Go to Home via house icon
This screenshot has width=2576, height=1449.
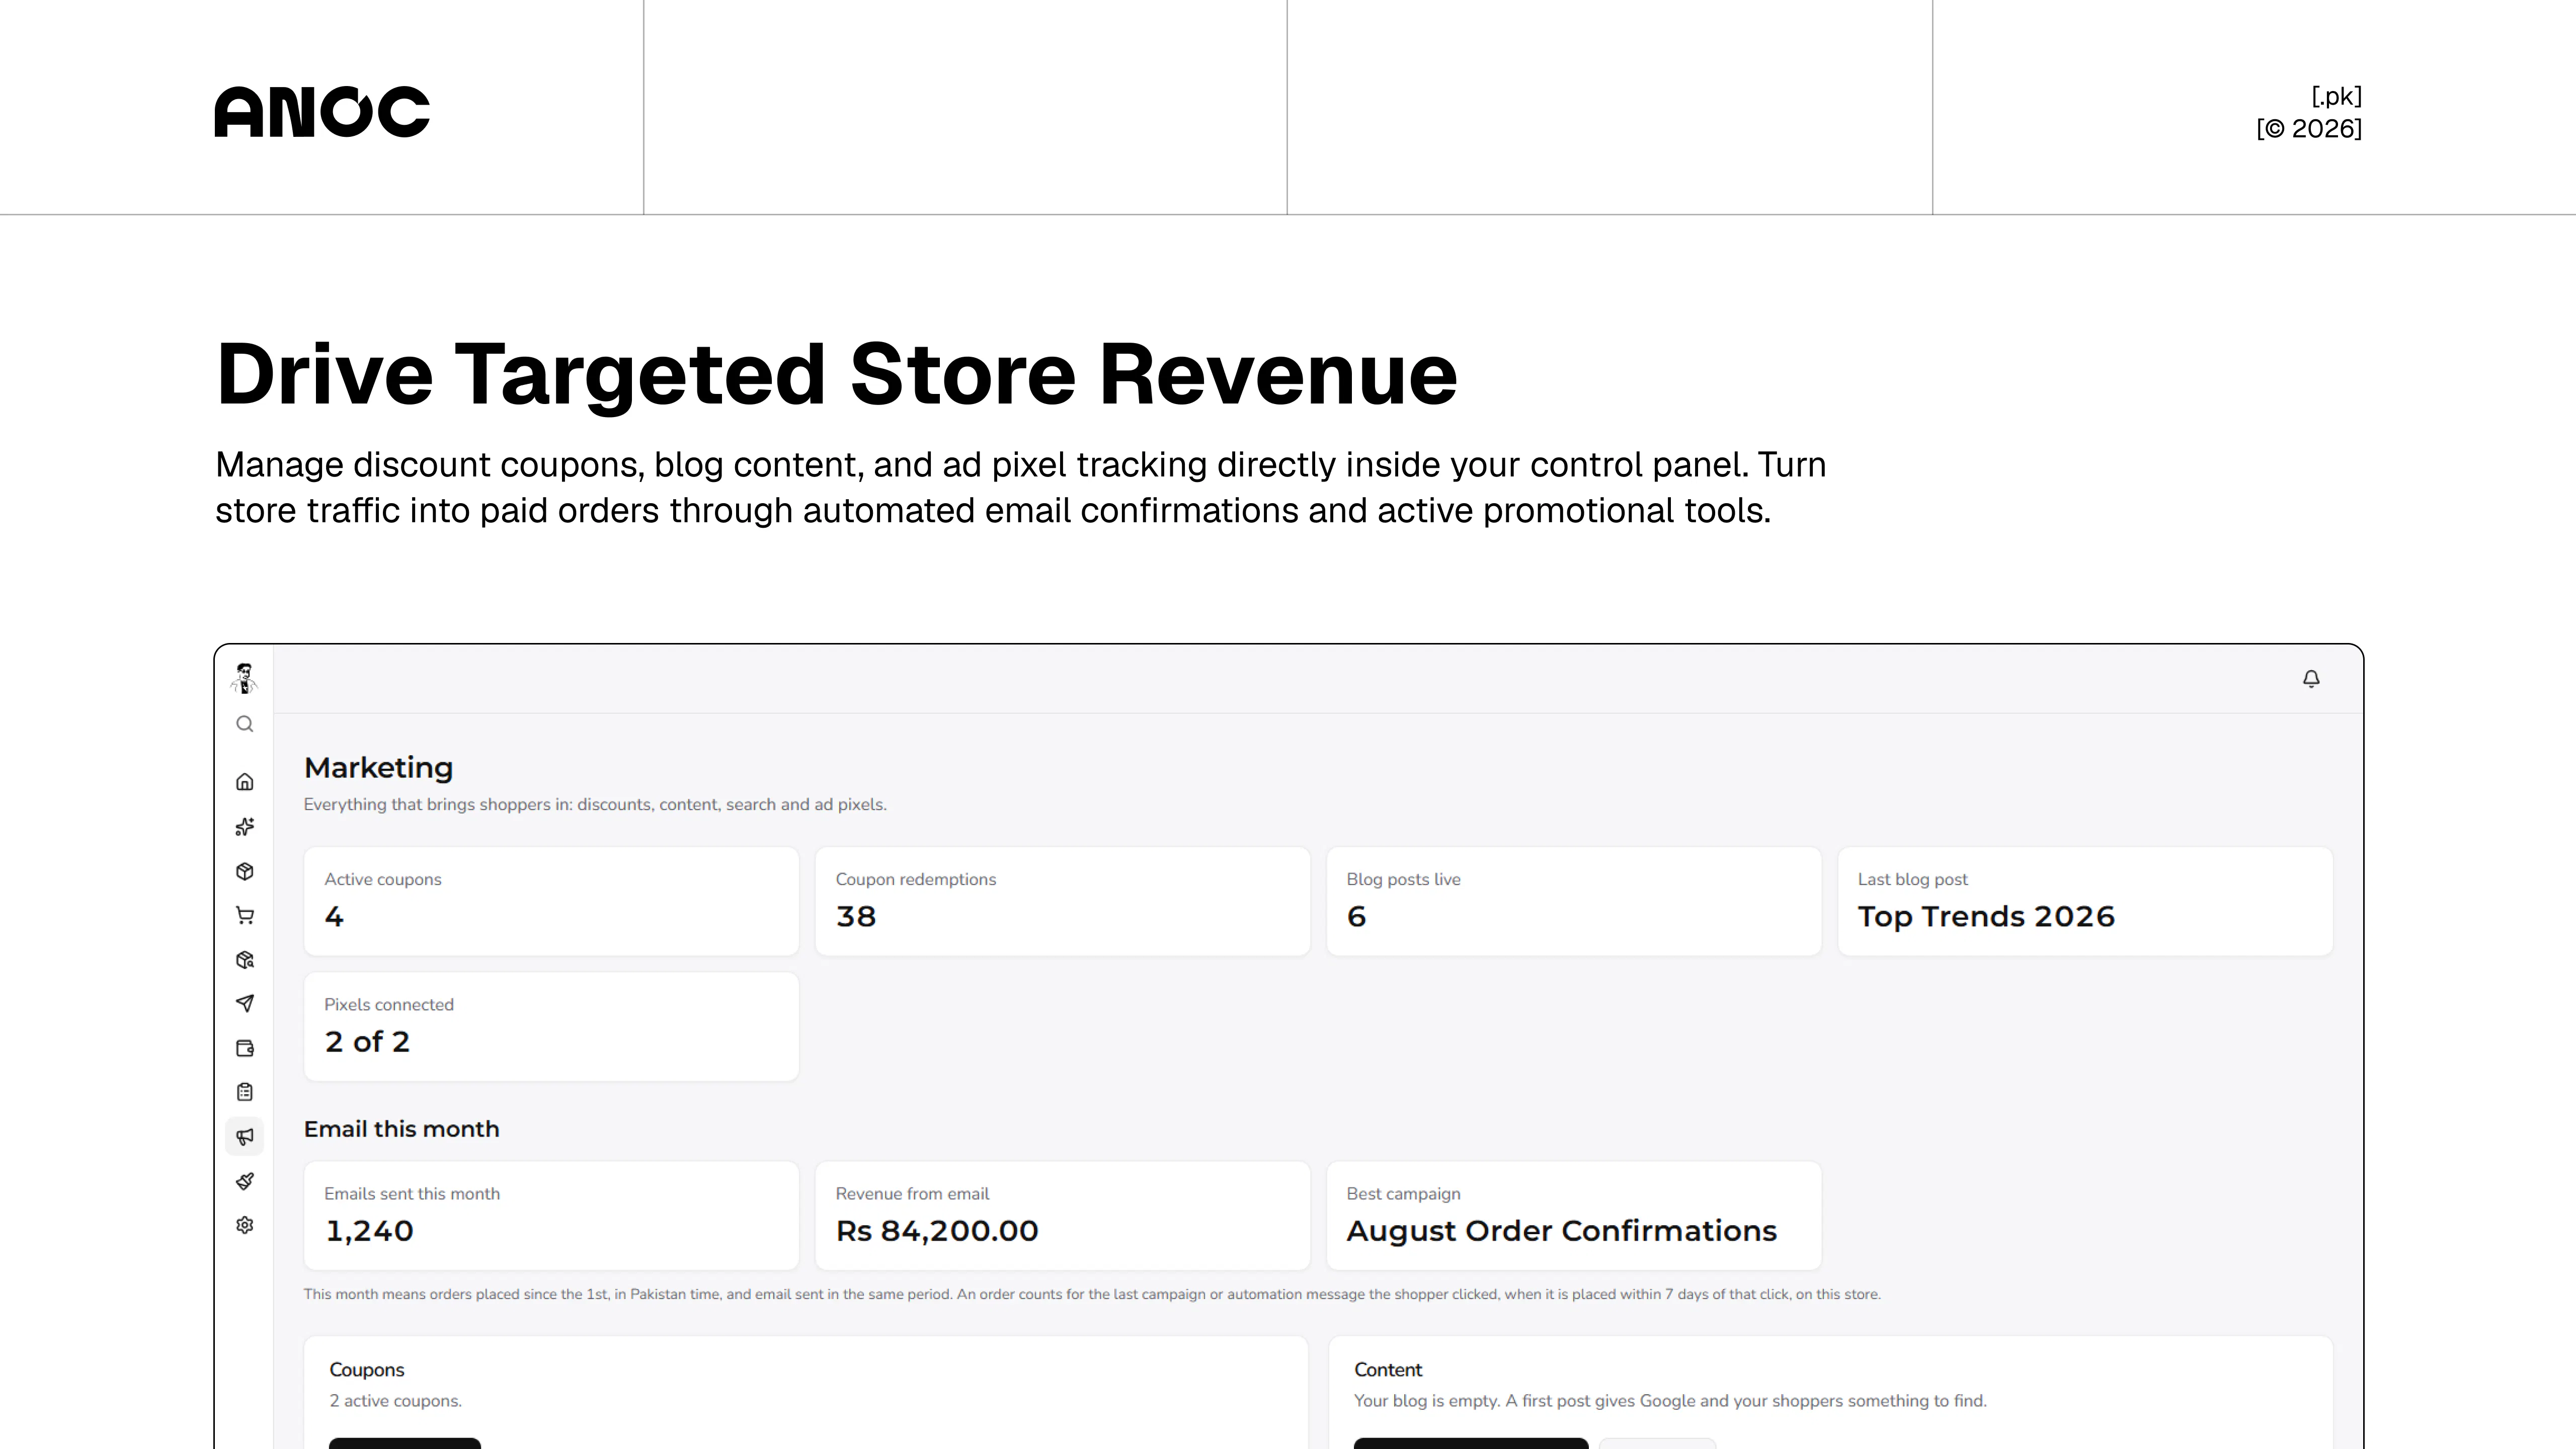pos(245,782)
